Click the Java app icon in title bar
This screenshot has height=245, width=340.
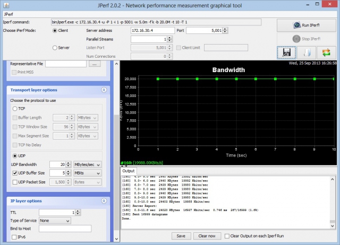(x=6, y=5)
